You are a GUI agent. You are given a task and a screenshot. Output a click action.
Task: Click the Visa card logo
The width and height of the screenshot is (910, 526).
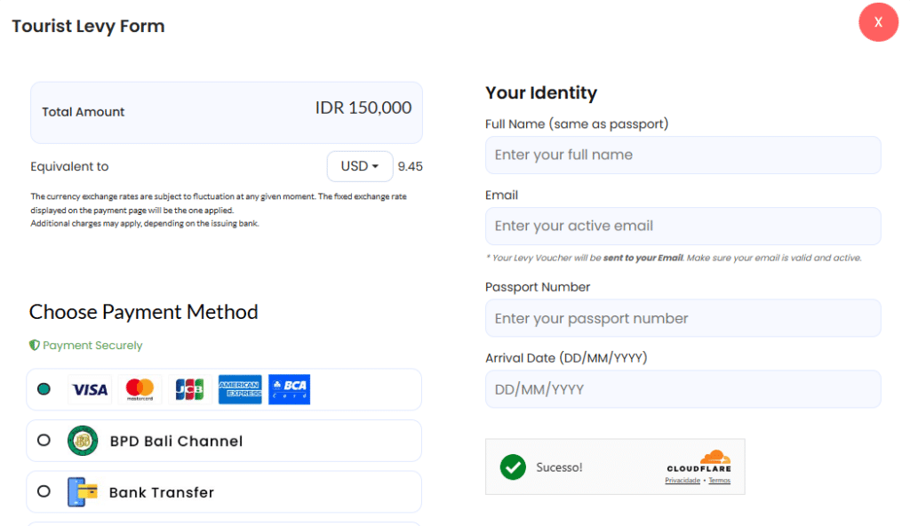click(90, 389)
